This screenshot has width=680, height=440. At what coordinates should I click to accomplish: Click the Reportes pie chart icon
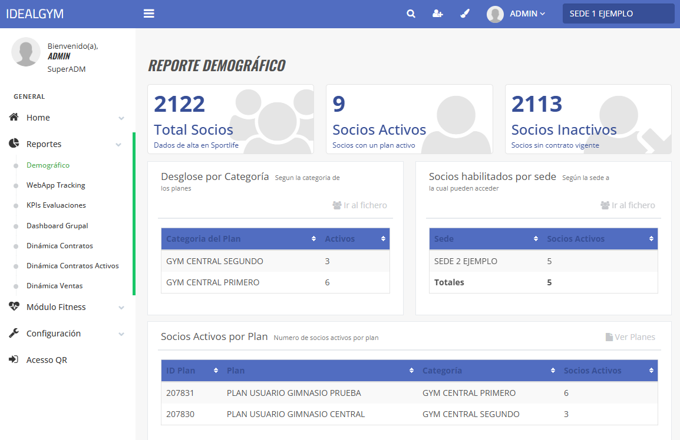[14, 144]
